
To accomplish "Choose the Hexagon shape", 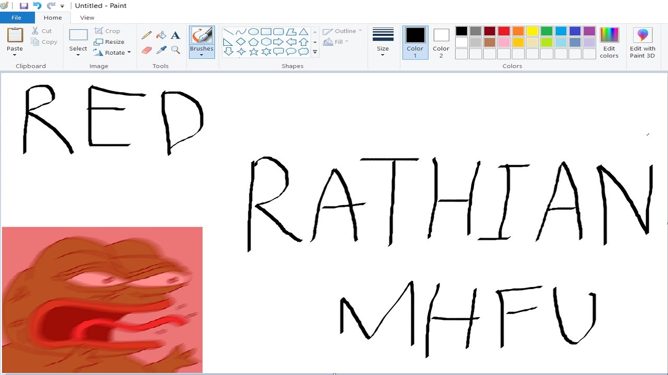I will [x=266, y=42].
